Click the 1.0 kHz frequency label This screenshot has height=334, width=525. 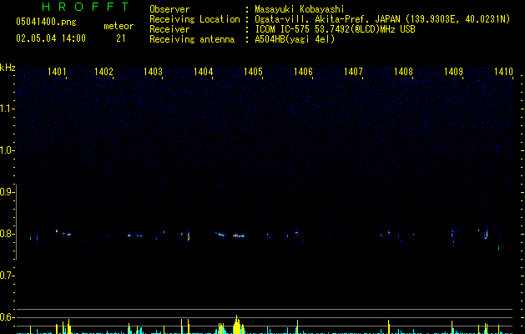point(7,150)
